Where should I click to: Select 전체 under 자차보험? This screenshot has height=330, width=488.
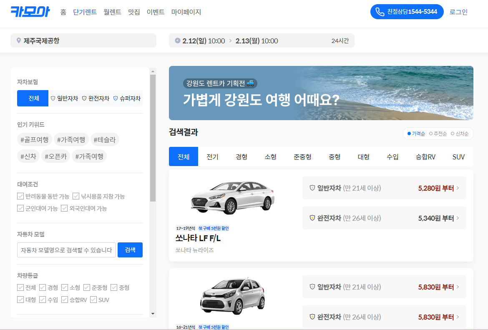33,98
